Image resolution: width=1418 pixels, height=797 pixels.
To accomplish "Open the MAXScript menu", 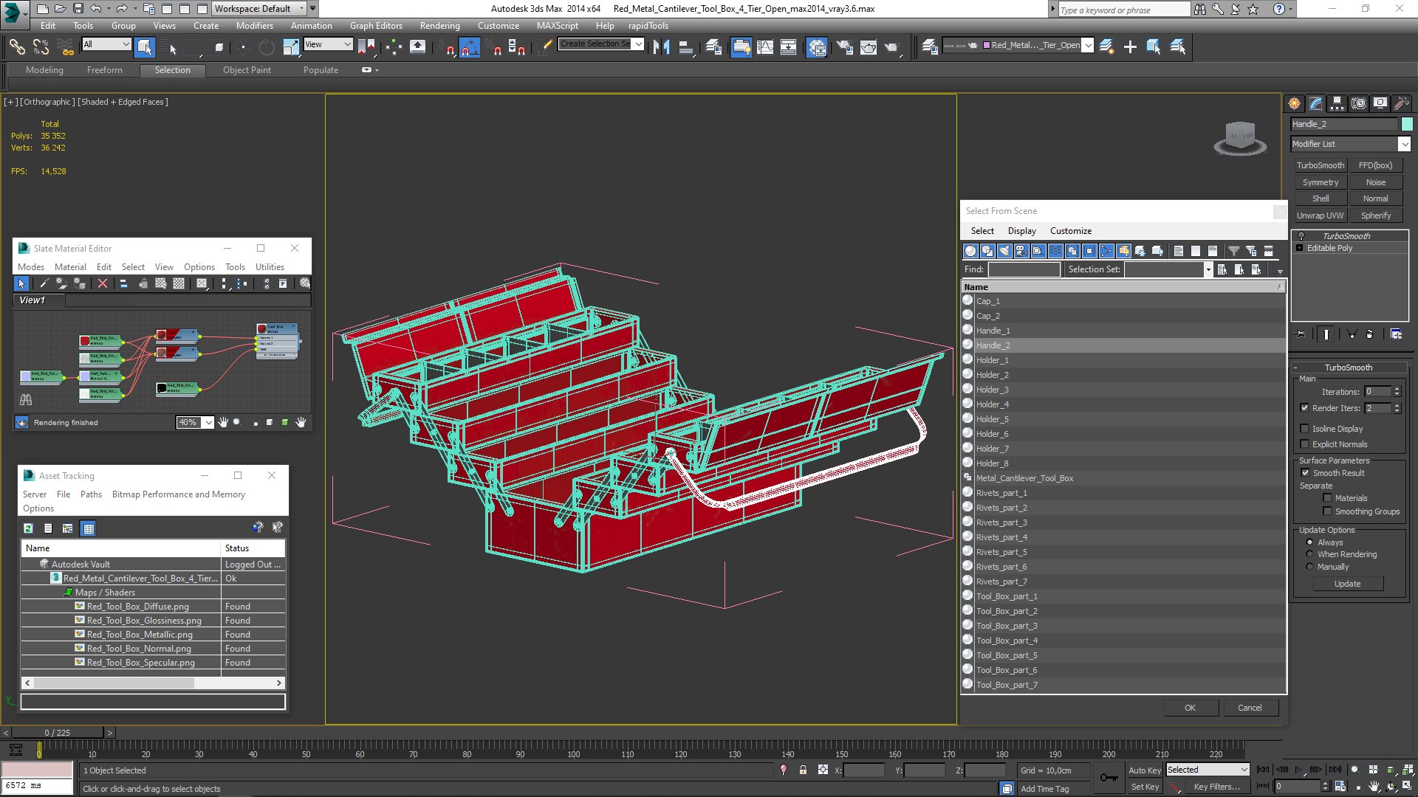I will coord(557,26).
